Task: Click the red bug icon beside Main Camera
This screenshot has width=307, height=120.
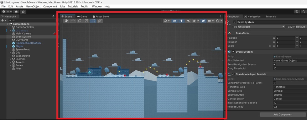Action: pos(55,34)
